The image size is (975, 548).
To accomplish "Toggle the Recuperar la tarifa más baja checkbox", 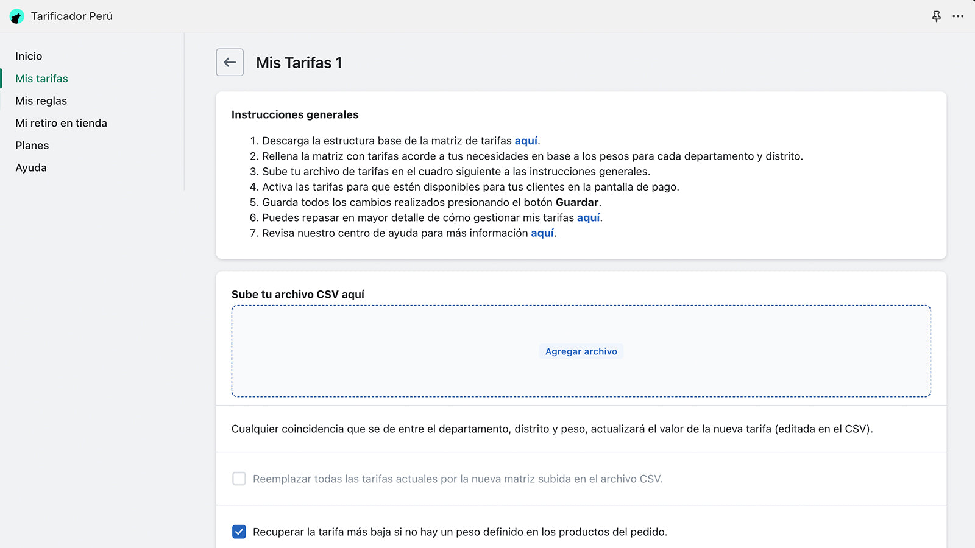I will click(x=239, y=531).
